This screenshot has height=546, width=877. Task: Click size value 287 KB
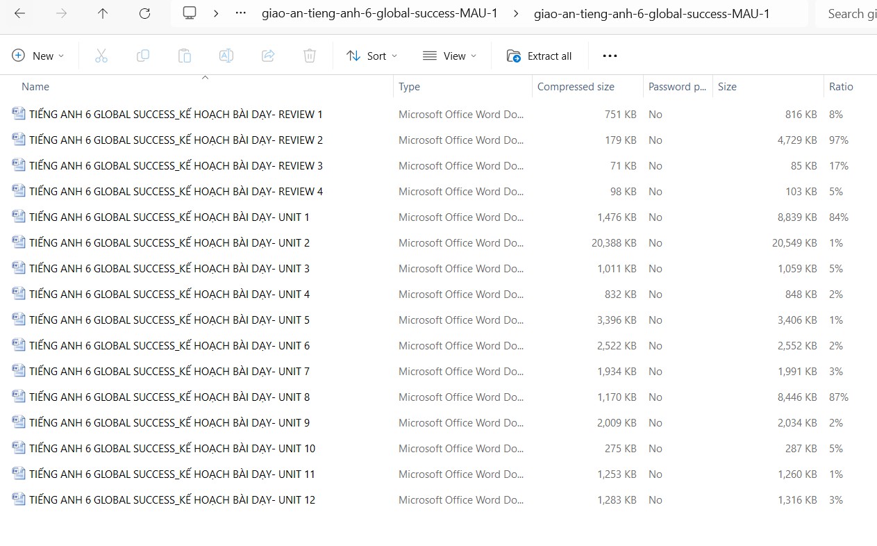coord(801,448)
